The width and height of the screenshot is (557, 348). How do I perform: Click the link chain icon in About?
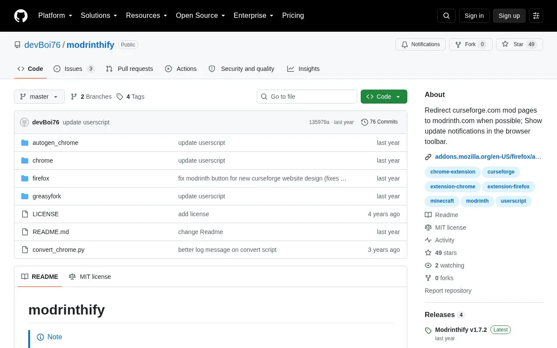[x=428, y=157]
